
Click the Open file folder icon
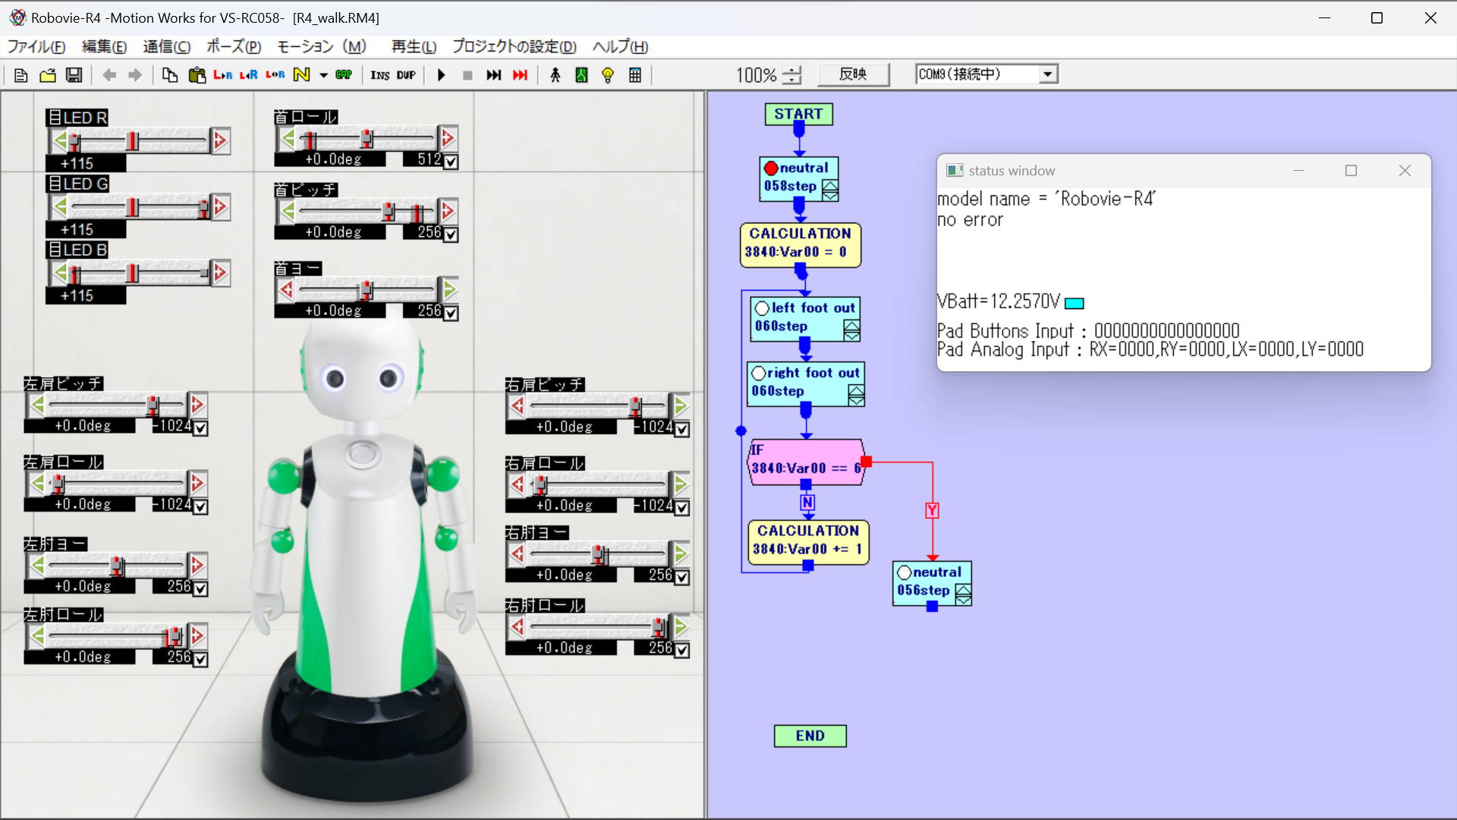[48, 75]
